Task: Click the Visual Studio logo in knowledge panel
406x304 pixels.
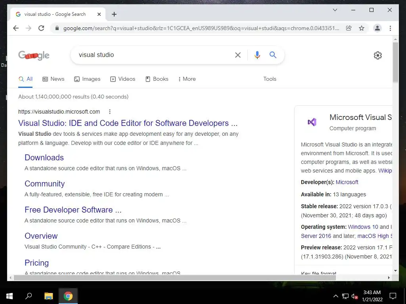Action: point(312,122)
